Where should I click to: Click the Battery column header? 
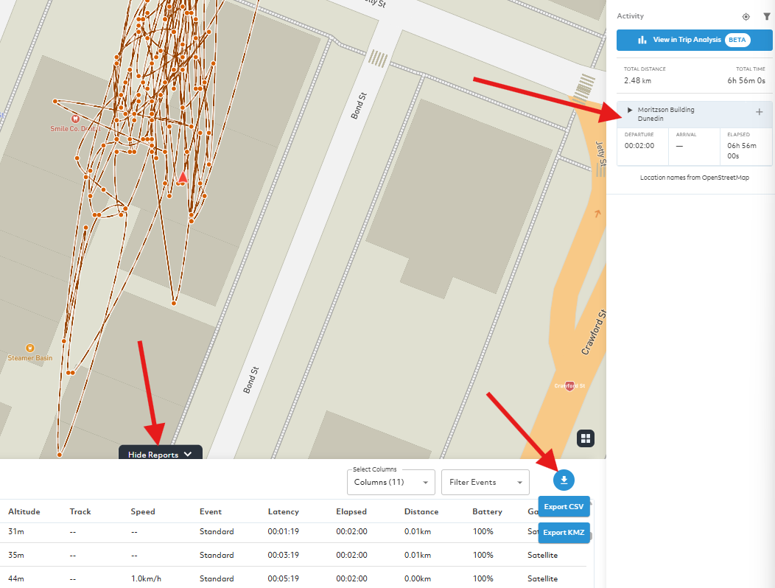[x=487, y=511]
